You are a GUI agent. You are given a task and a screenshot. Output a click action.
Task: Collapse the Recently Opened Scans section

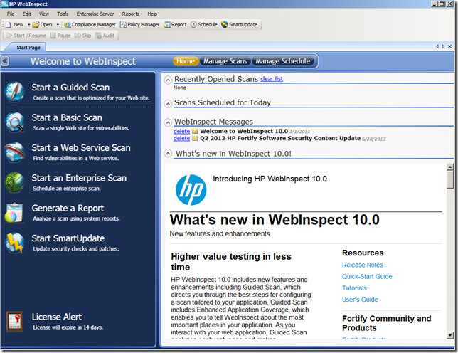(x=168, y=80)
